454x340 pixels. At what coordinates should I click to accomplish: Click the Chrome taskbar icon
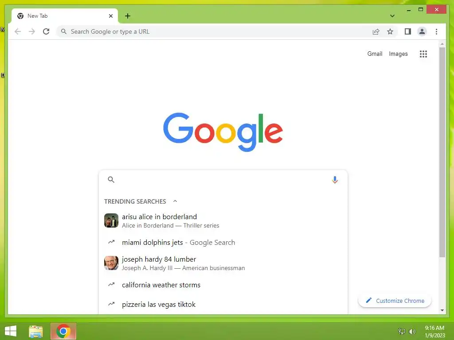pos(63,331)
